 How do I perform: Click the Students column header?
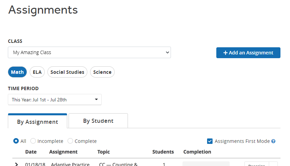[x=163, y=152]
